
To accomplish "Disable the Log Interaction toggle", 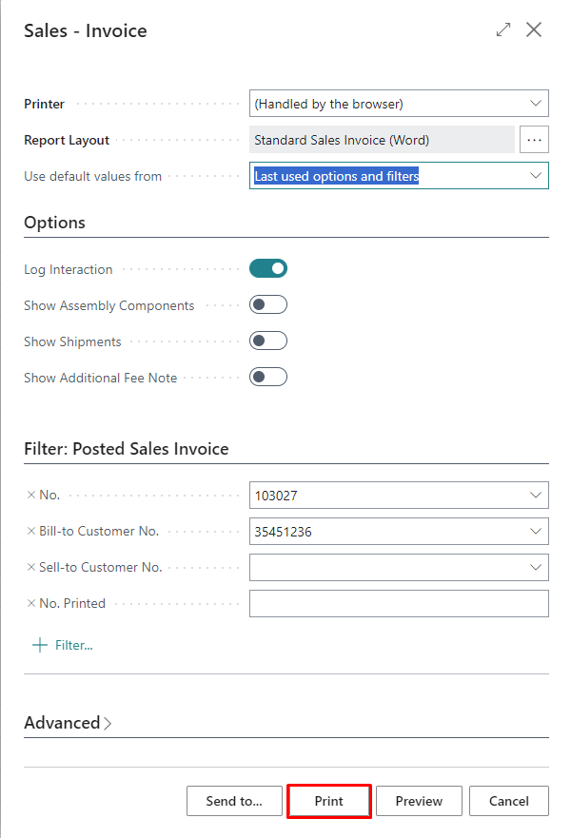I will click(x=268, y=269).
